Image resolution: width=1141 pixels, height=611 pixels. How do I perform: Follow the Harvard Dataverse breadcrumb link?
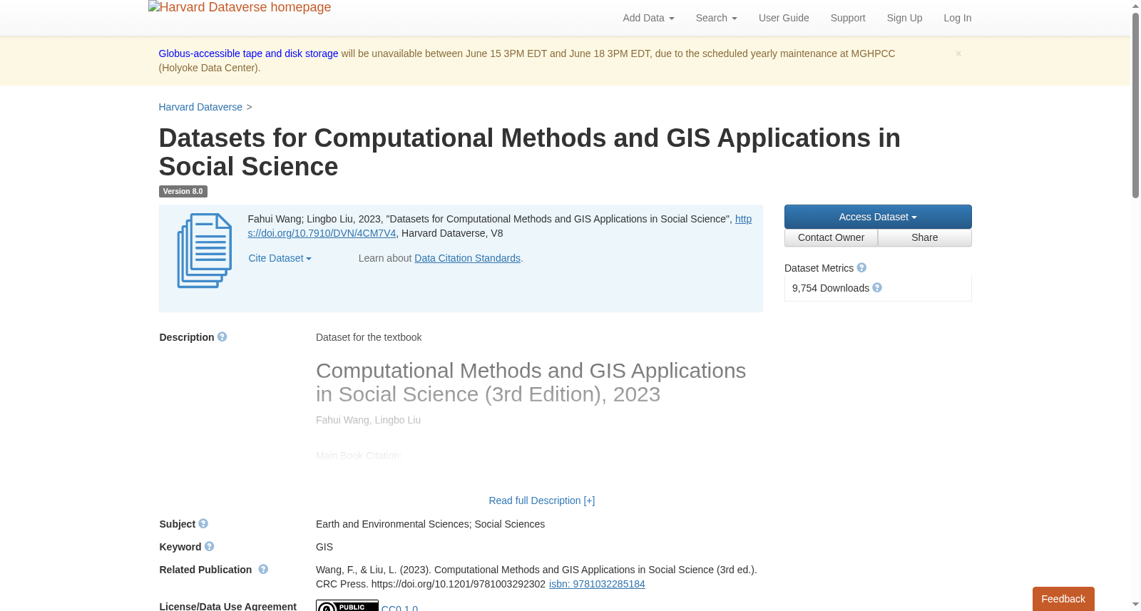pos(200,107)
